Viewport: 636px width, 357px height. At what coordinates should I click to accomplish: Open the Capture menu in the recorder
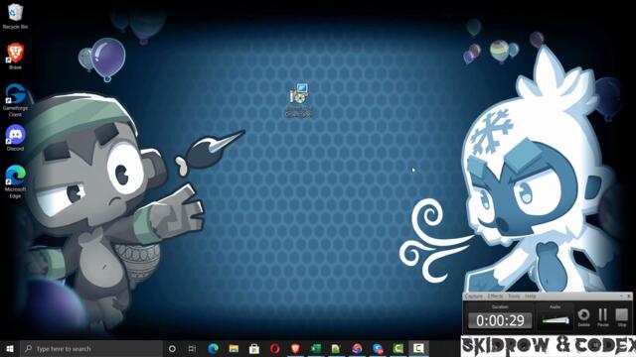[474, 297]
